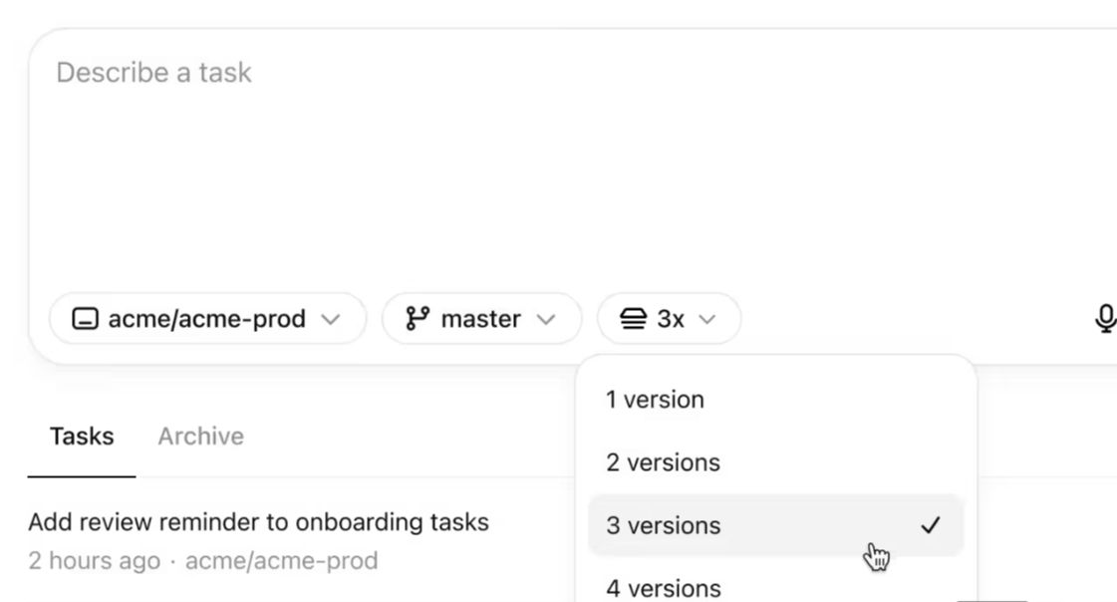Switch to the Archive tab

tap(200, 437)
